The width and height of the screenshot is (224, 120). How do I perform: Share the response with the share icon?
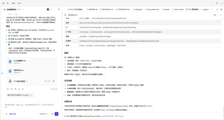[x=19, y=89]
